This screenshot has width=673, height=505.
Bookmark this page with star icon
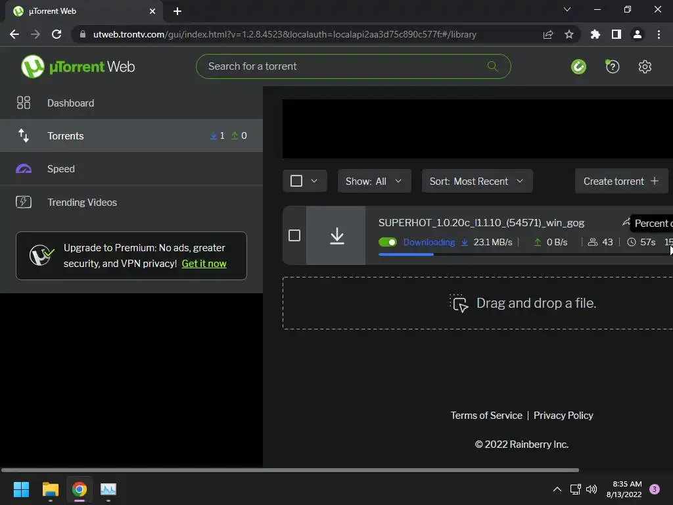click(569, 34)
